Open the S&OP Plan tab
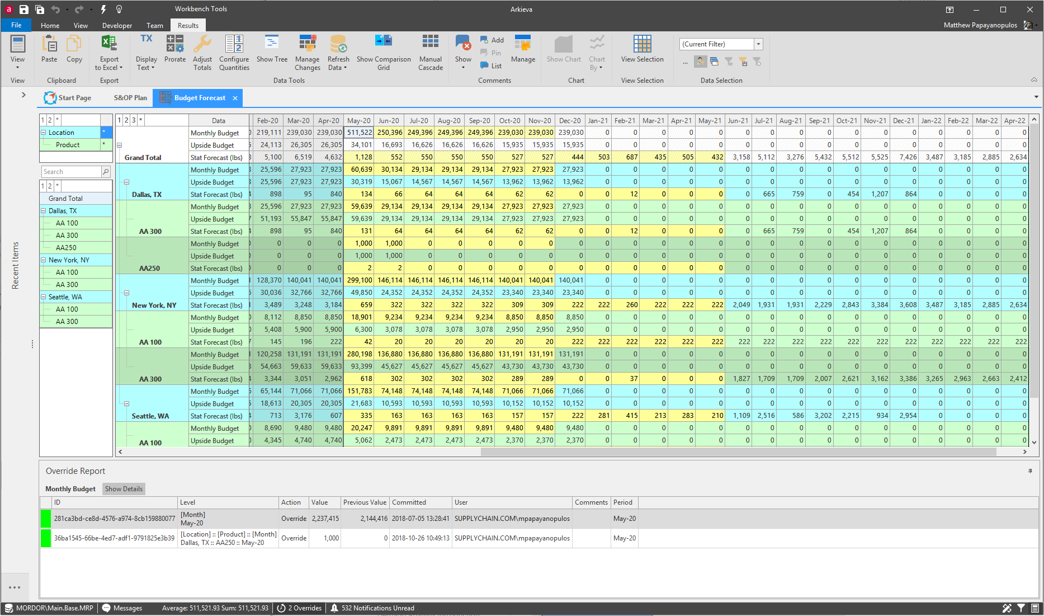The height and width of the screenshot is (616, 1044). 130,98
